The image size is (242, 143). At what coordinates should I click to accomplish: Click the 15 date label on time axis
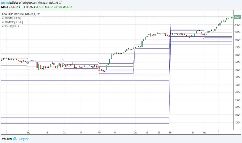6,133
